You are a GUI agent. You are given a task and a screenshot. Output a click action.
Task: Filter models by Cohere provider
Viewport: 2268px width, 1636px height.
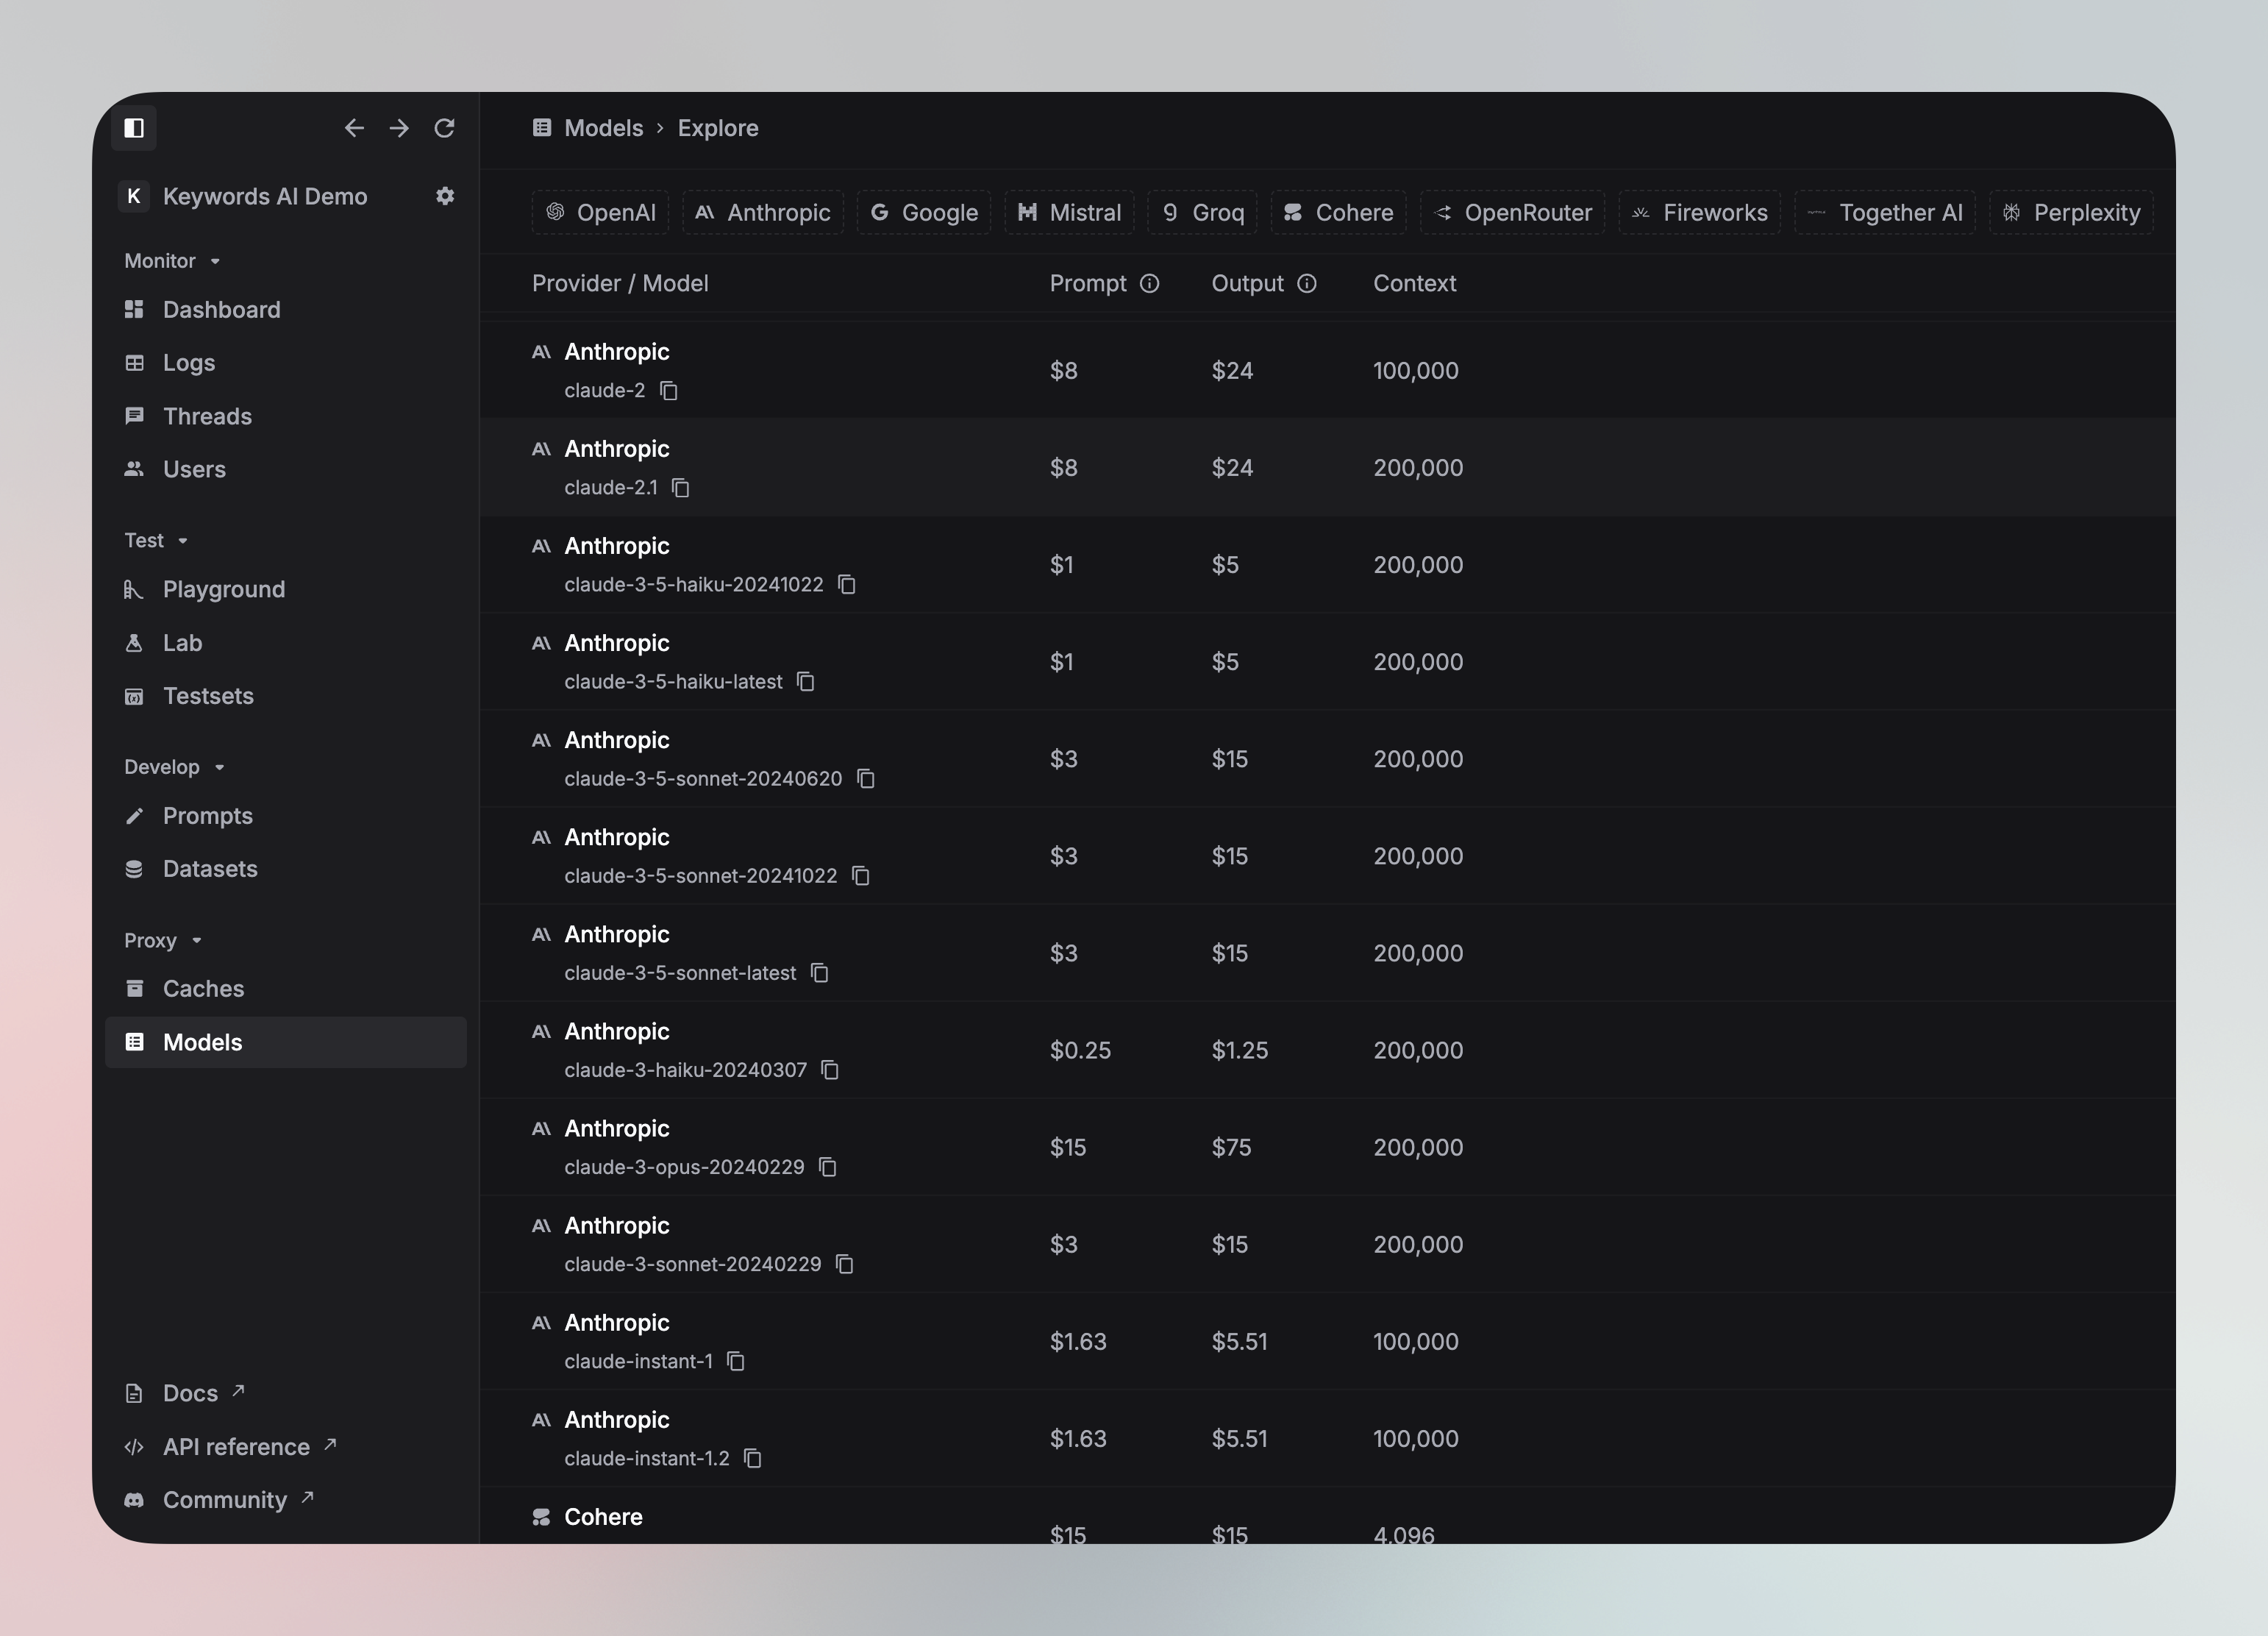click(1339, 213)
